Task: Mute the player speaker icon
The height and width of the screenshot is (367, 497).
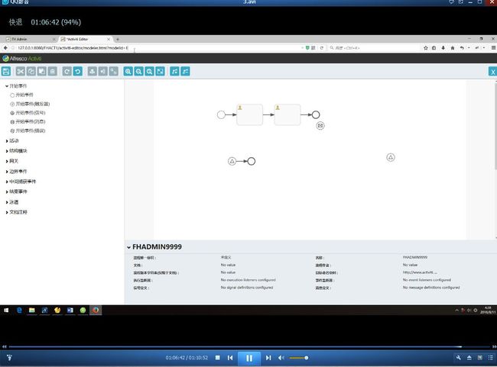Action: pos(281,358)
